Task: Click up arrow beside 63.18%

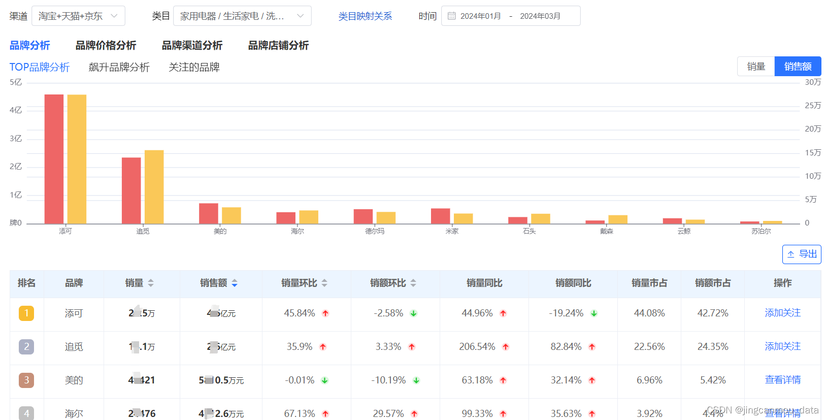Action: tap(503, 380)
